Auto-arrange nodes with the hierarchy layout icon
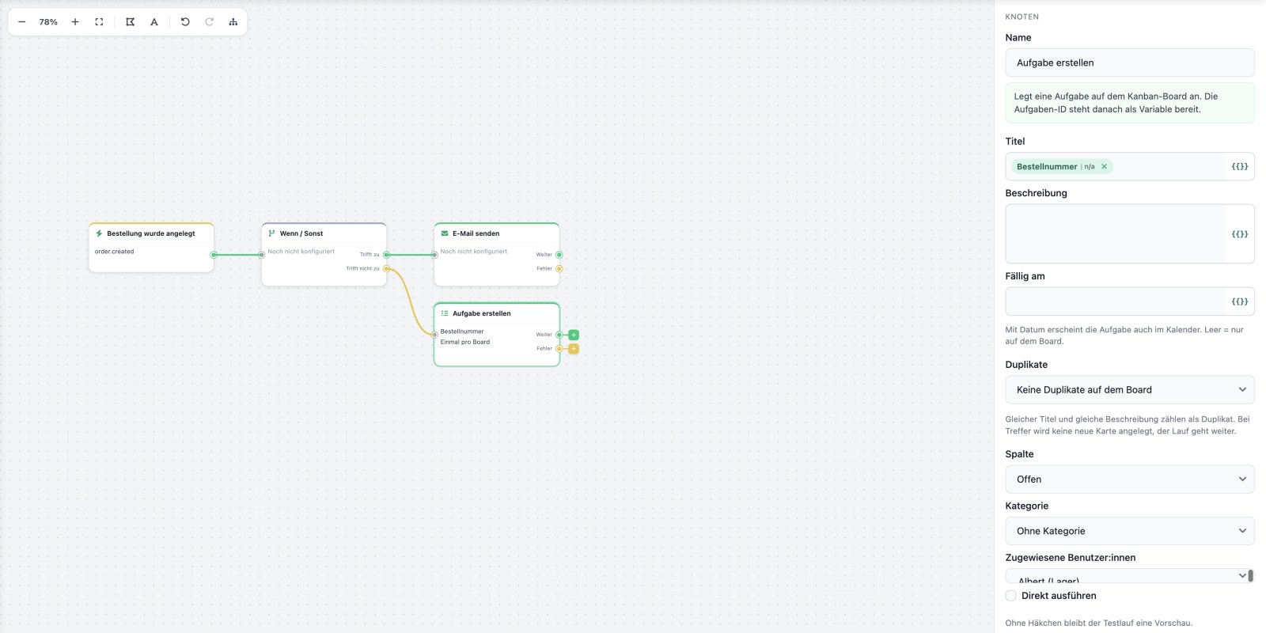 click(233, 22)
